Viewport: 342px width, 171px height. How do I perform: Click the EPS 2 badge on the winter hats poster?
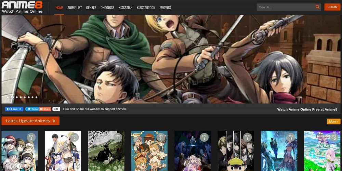(31, 137)
